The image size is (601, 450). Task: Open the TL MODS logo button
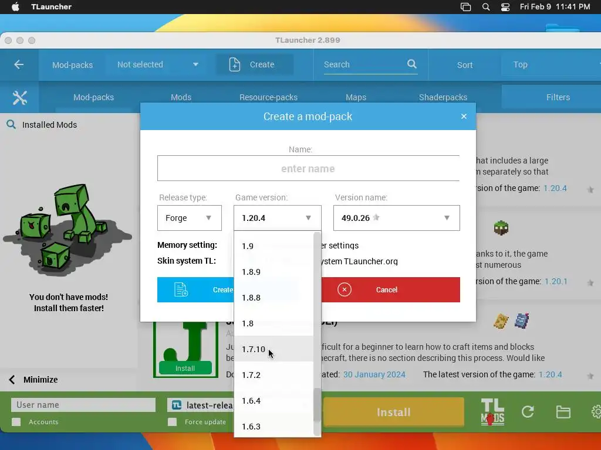coord(492,412)
